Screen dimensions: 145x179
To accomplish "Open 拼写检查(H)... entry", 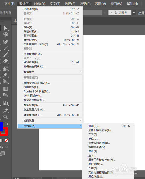I will coord(50,62).
